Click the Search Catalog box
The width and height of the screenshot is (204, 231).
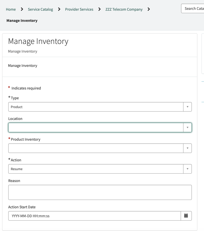193,9
